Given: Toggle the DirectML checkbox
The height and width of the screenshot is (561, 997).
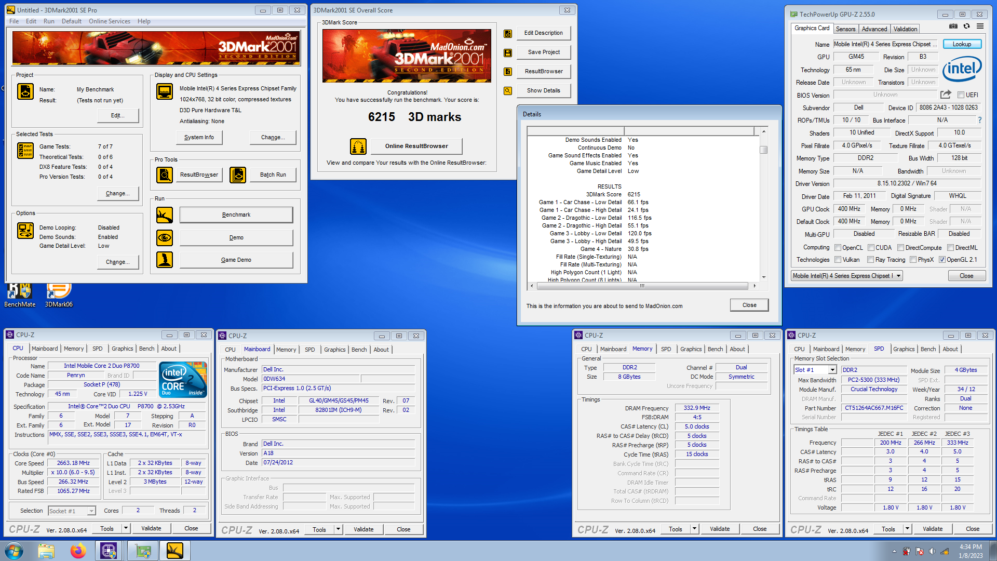Looking at the screenshot, I should pos(950,248).
